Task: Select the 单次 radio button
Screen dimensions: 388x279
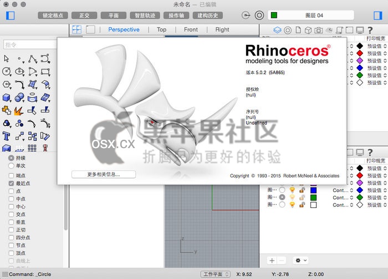Action: pos(11,166)
